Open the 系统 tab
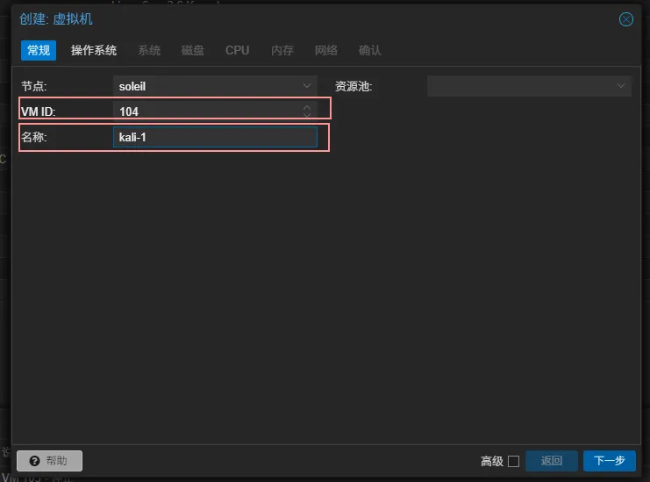 pyautogui.click(x=149, y=50)
